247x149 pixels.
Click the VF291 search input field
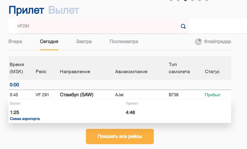click(x=103, y=26)
